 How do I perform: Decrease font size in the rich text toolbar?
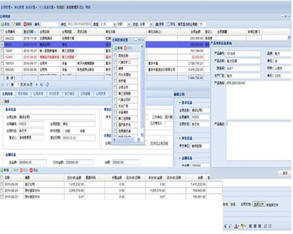pos(230,226)
